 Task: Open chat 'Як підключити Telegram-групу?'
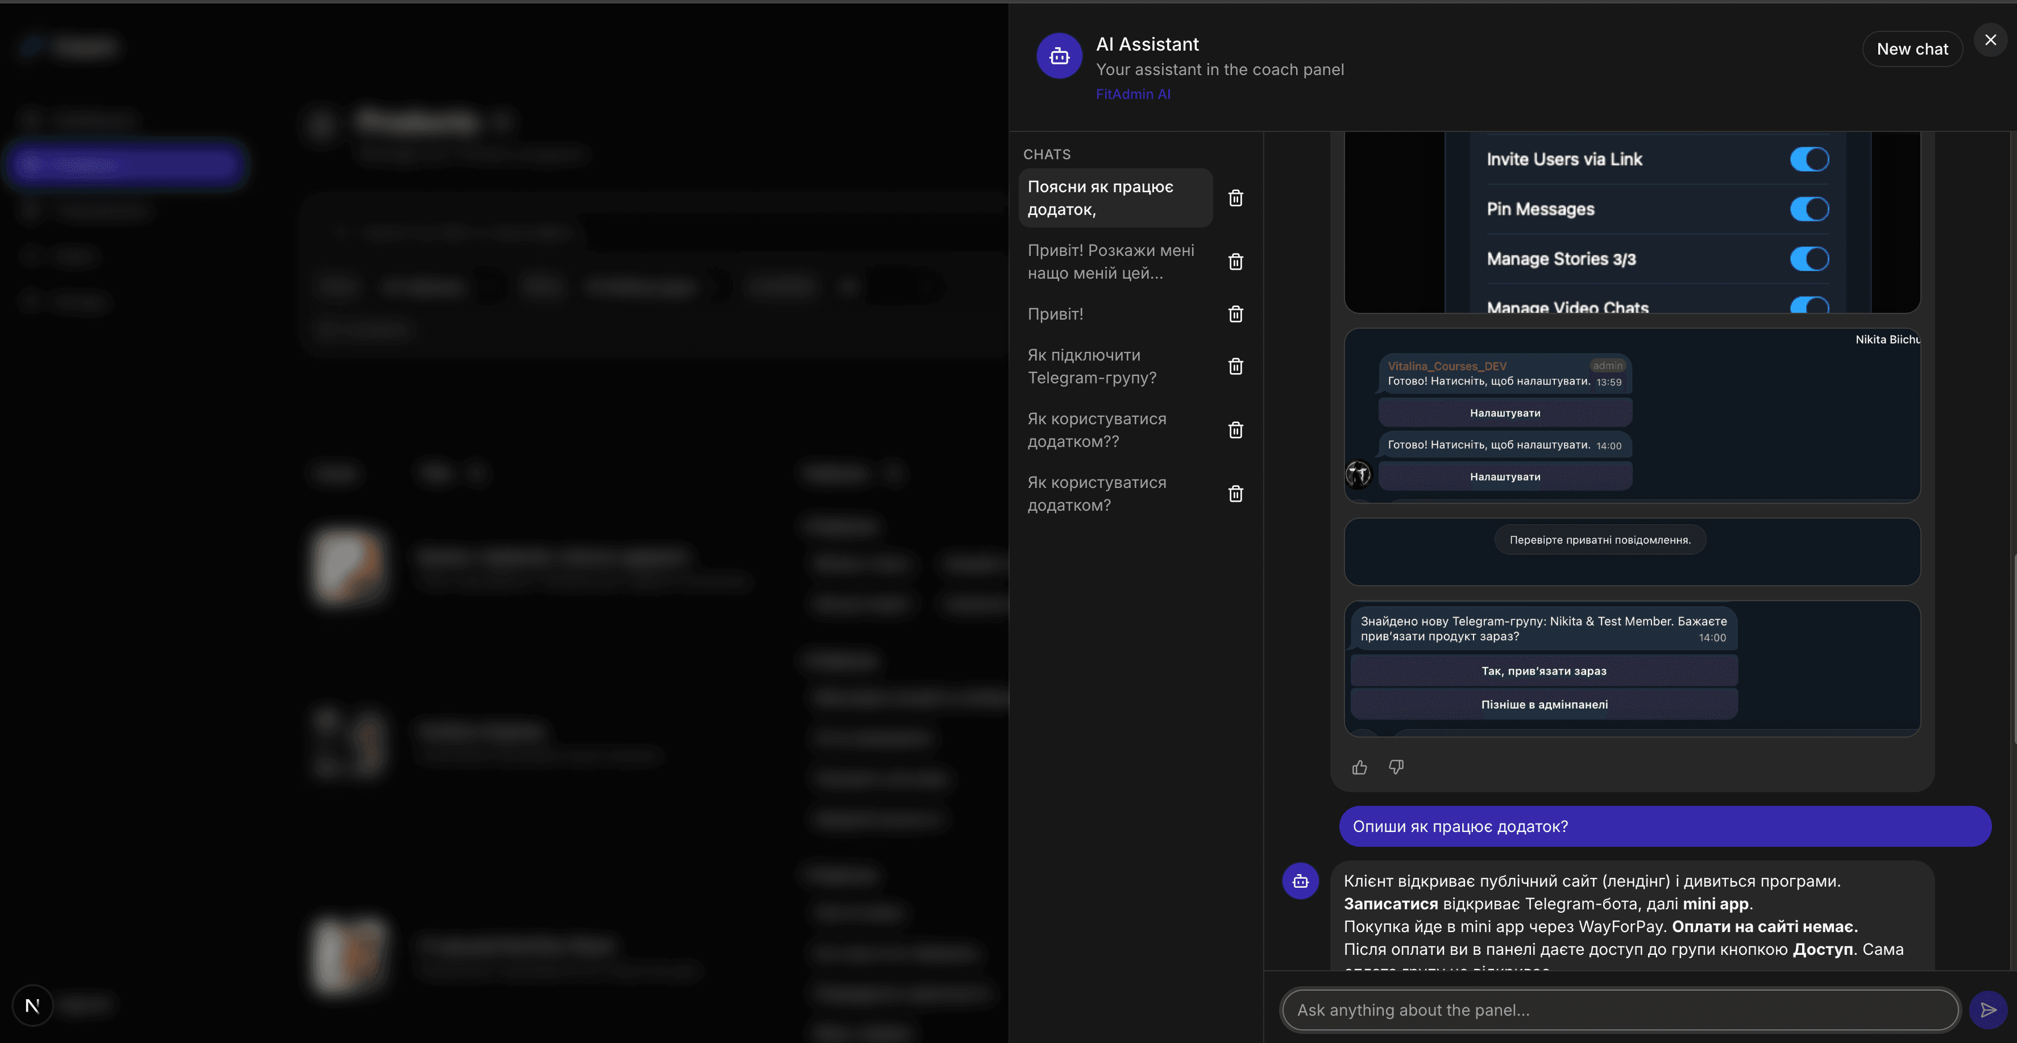point(1116,366)
